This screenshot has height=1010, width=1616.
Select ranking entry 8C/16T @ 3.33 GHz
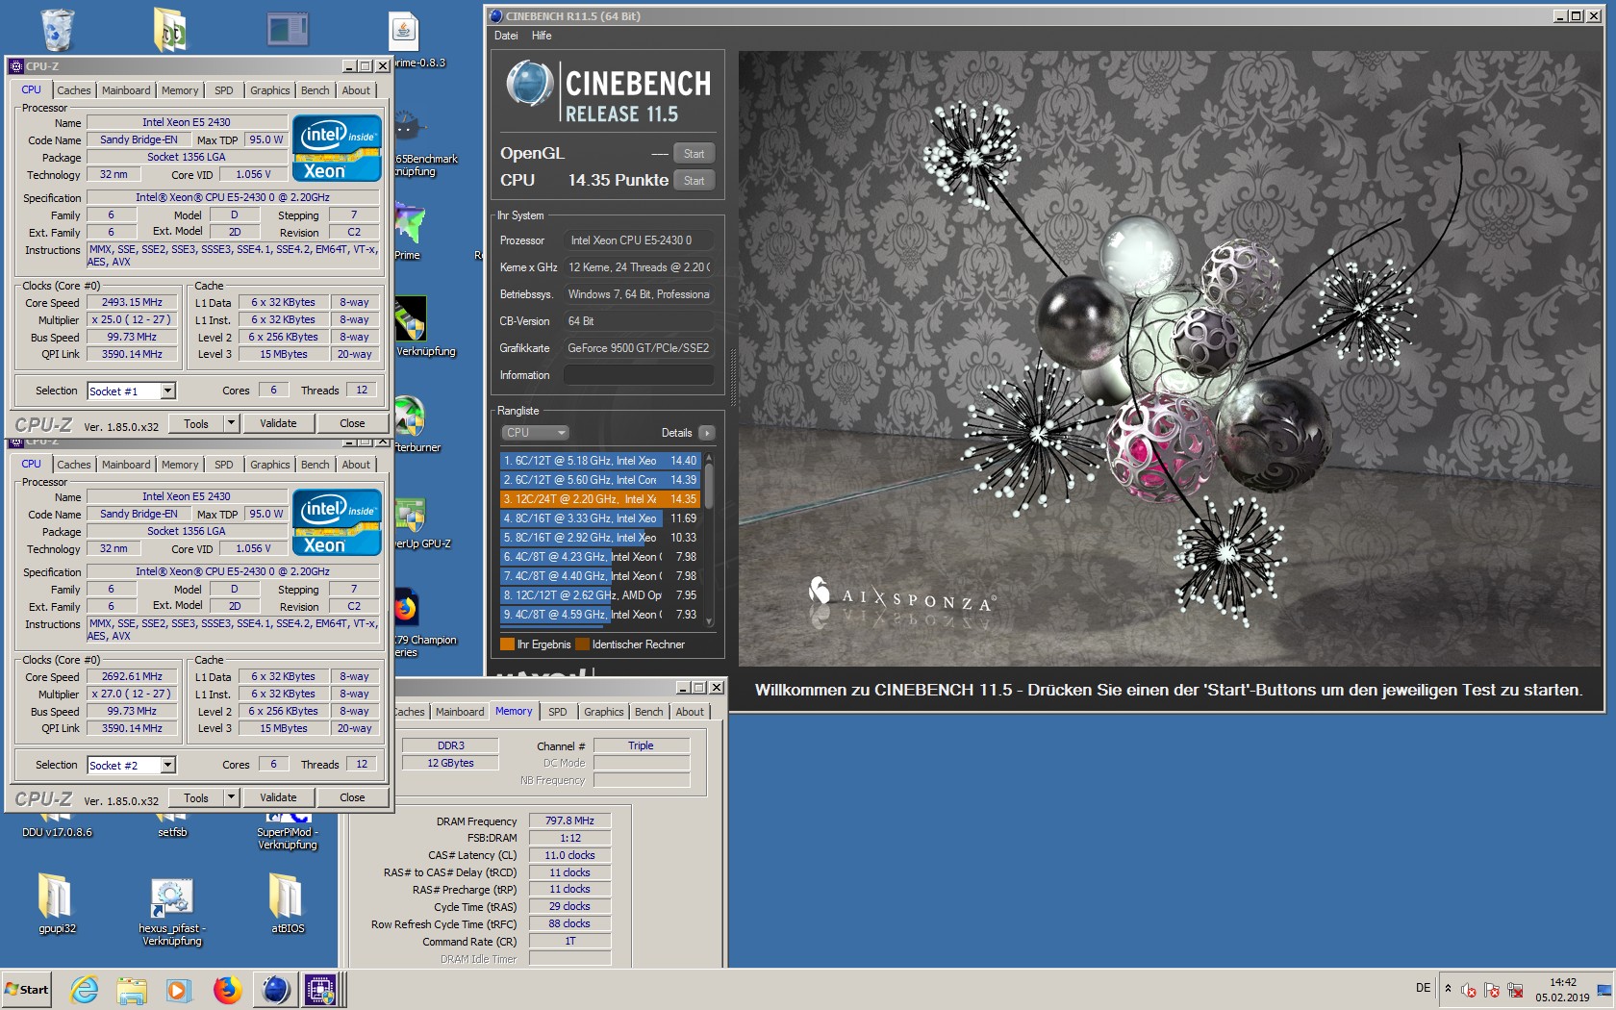pos(601,518)
